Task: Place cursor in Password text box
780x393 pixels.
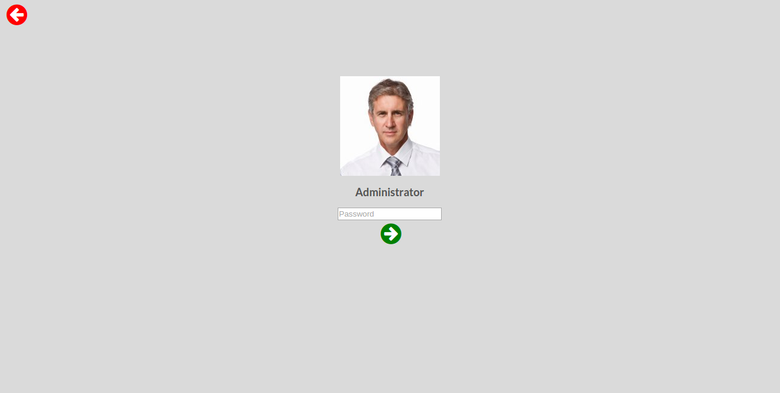Action: pyautogui.click(x=389, y=214)
